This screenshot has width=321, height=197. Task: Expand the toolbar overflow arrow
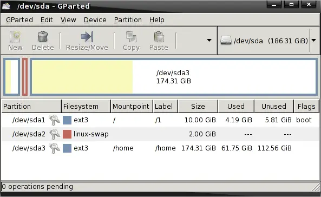[x=209, y=41]
